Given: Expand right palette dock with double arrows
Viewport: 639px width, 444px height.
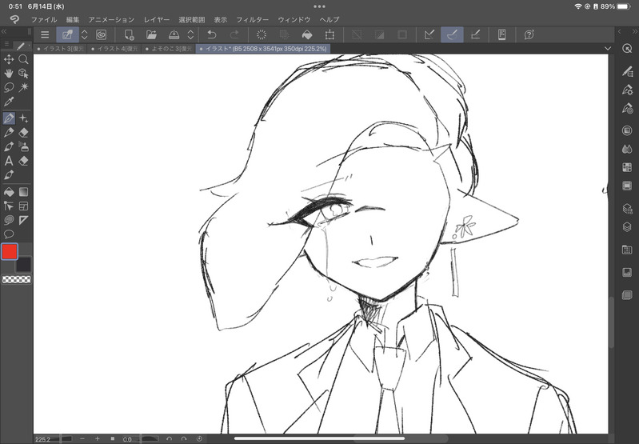Looking at the screenshot, I should (635, 31).
